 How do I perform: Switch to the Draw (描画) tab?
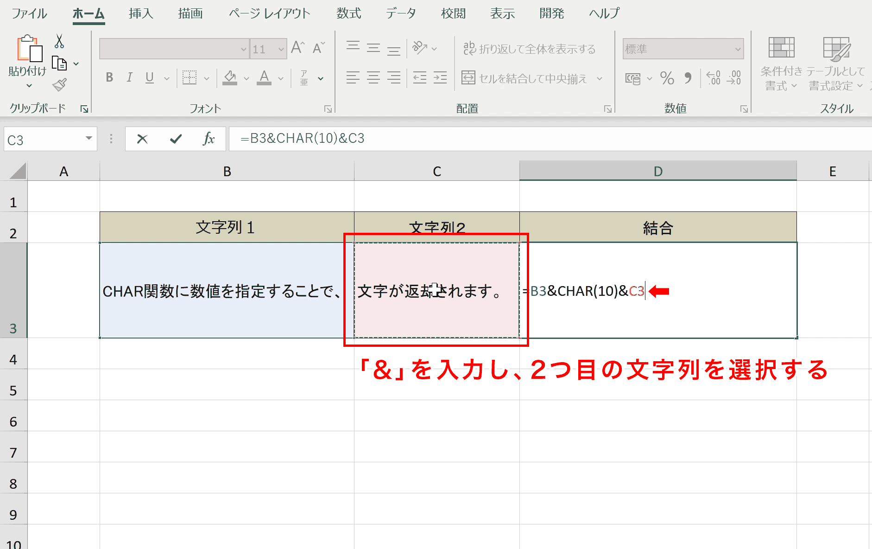tap(190, 13)
